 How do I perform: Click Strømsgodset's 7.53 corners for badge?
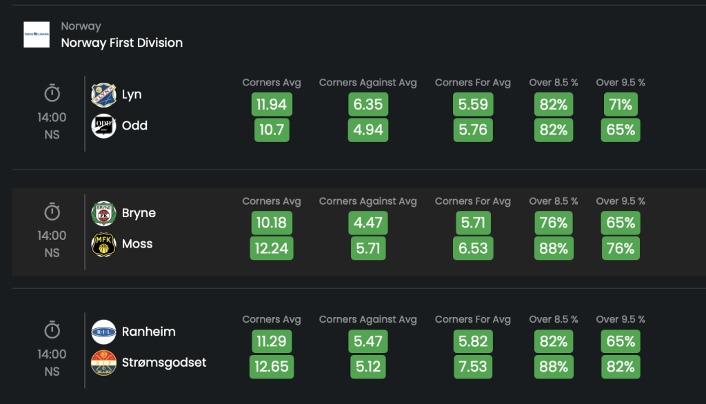[x=473, y=367]
